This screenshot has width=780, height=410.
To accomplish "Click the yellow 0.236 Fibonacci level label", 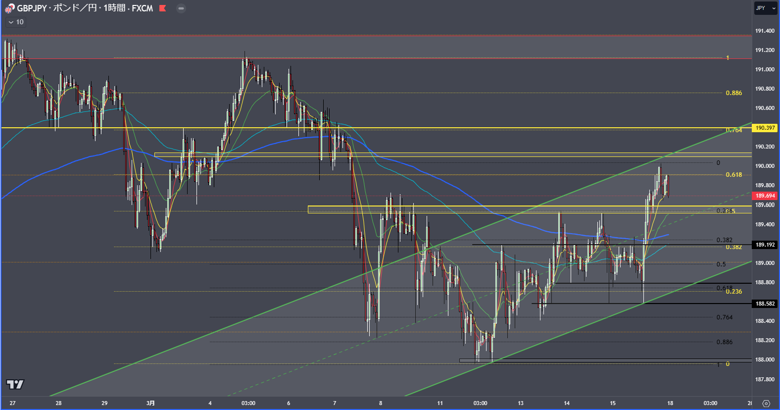I will (x=734, y=292).
